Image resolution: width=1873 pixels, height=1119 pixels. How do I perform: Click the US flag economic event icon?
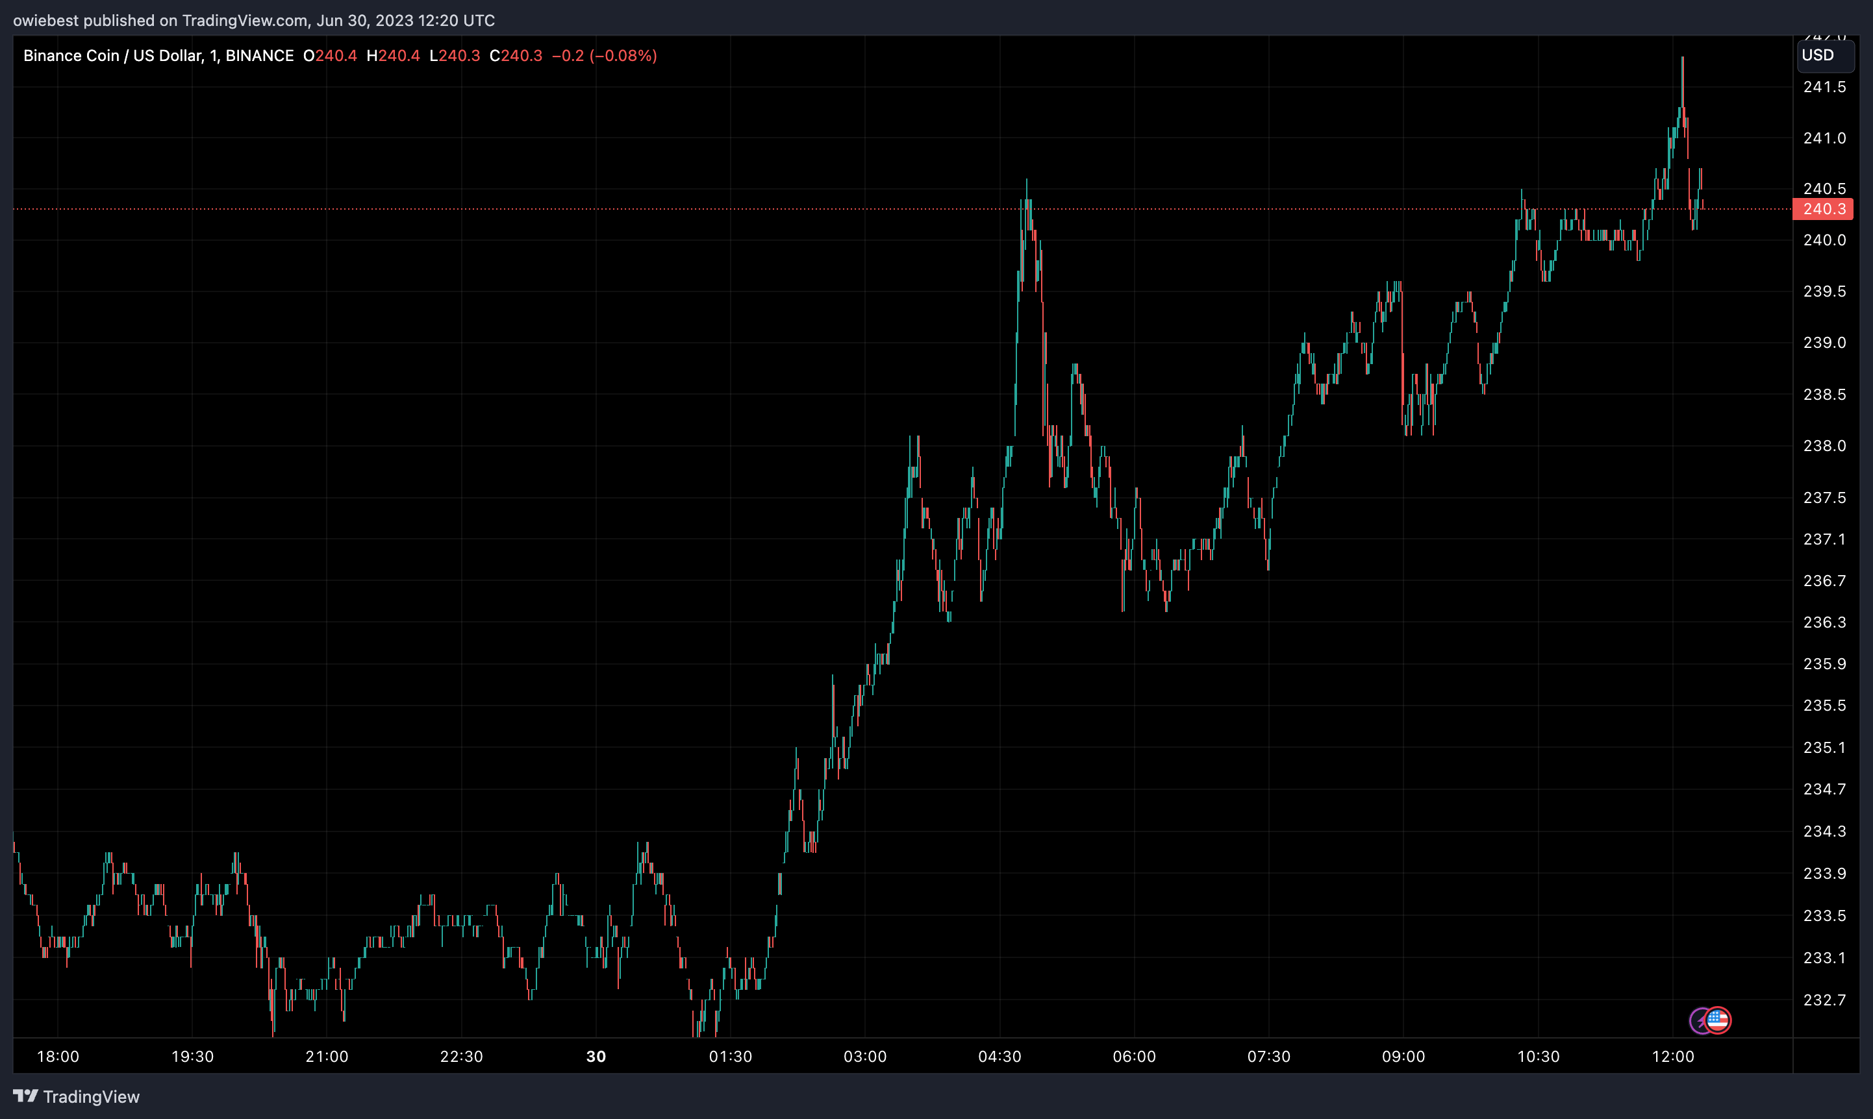coord(1718,1021)
